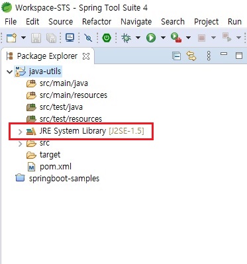Expand the JRE System Library node
247x264 pixels.
20,132
